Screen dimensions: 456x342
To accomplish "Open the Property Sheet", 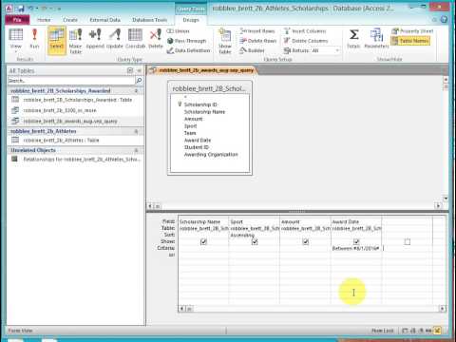I will [412, 31].
